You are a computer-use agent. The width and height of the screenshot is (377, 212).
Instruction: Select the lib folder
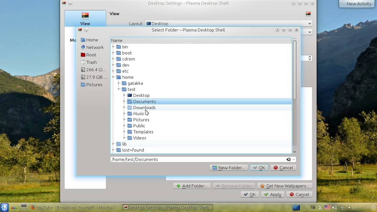(121, 144)
